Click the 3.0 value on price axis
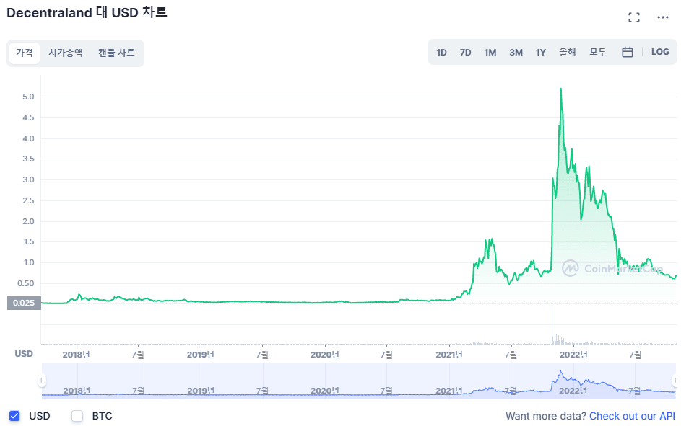The width and height of the screenshot is (681, 426). click(x=28, y=180)
